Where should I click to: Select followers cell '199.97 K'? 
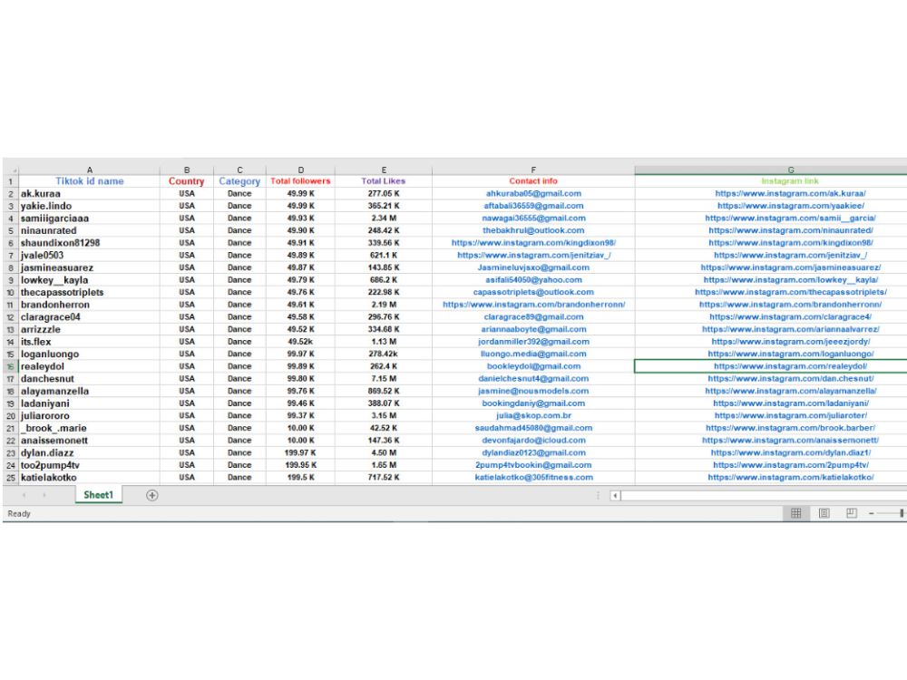coord(301,452)
